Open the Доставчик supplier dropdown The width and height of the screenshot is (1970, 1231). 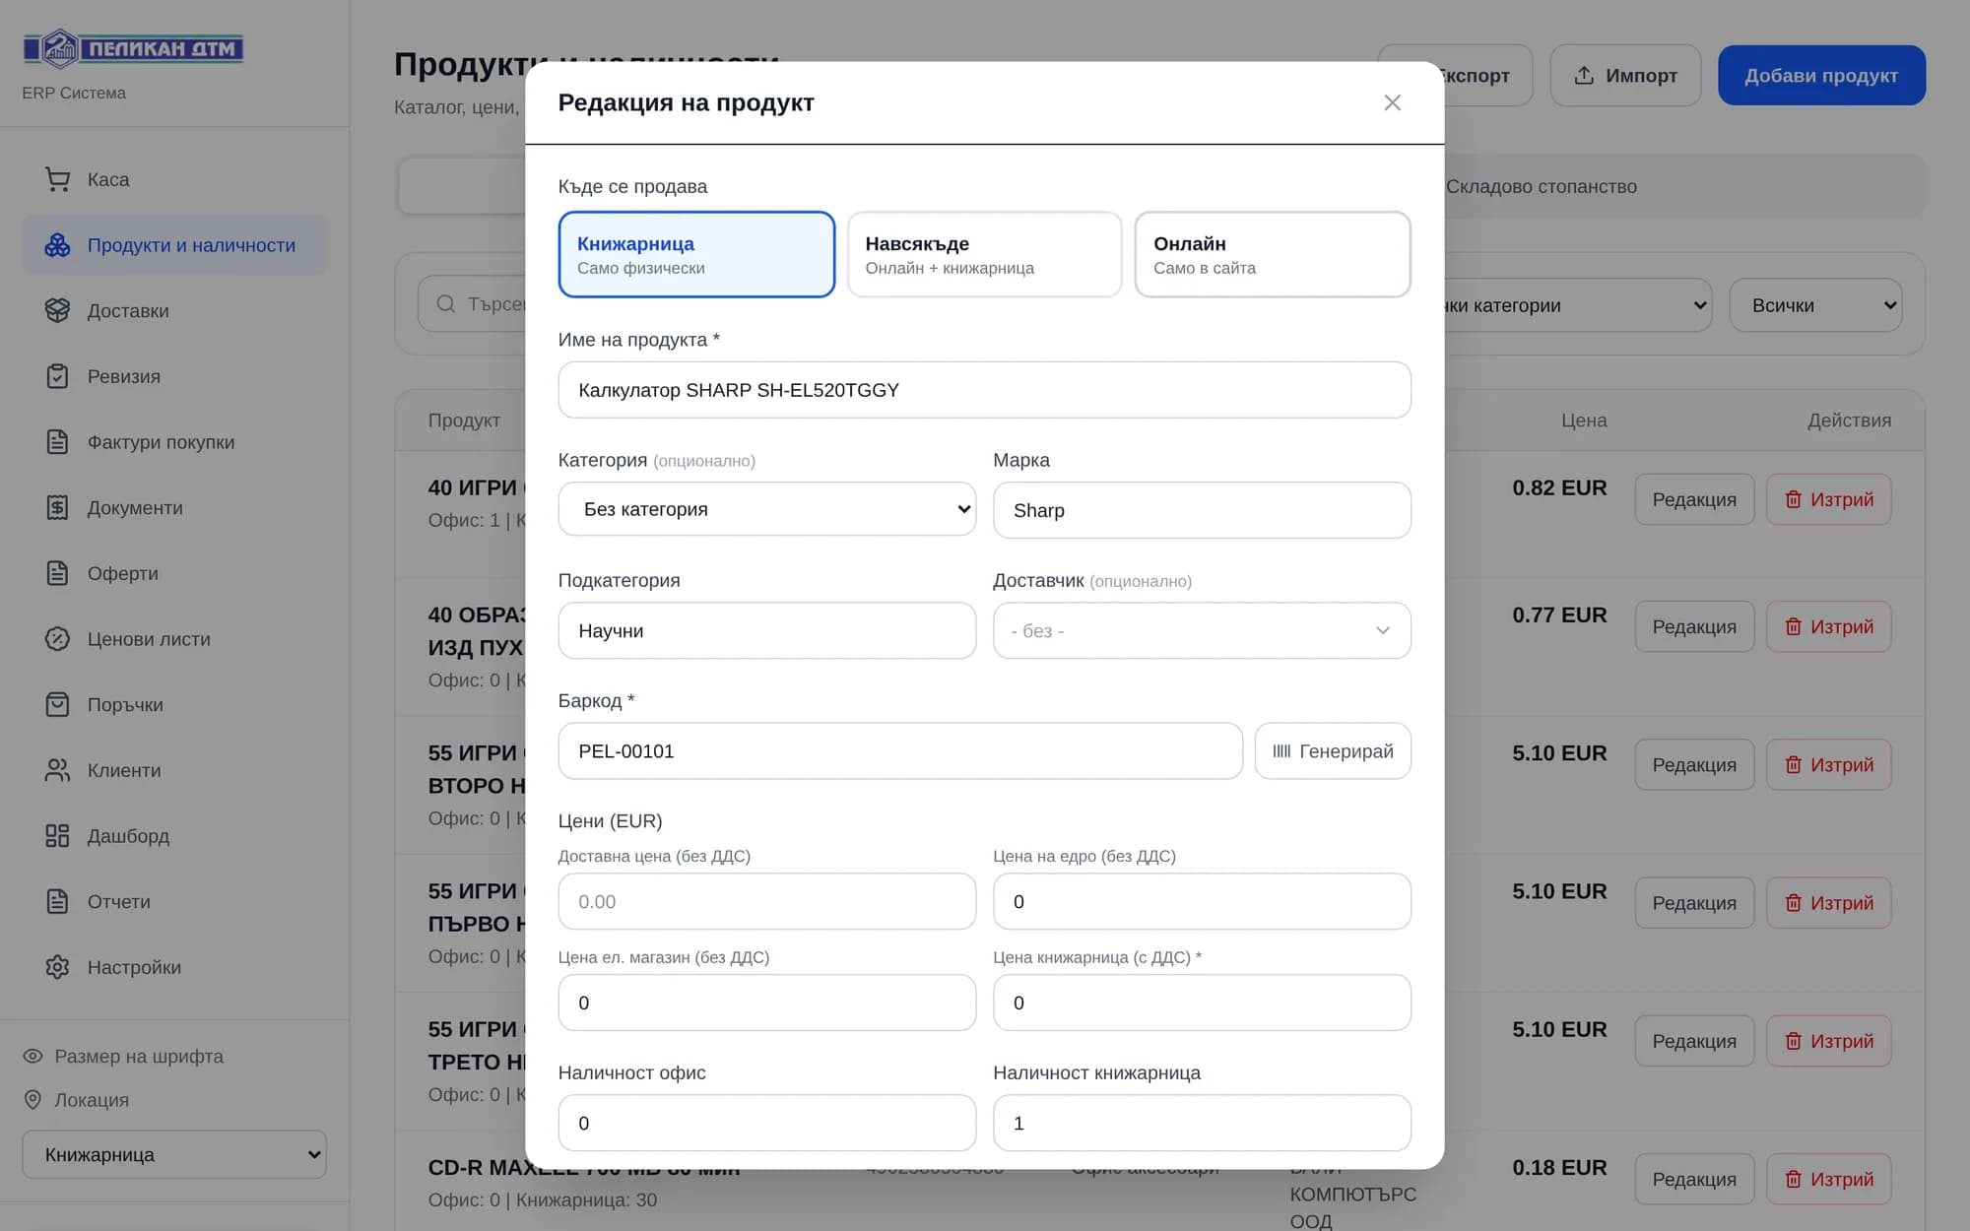click(x=1202, y=630)
